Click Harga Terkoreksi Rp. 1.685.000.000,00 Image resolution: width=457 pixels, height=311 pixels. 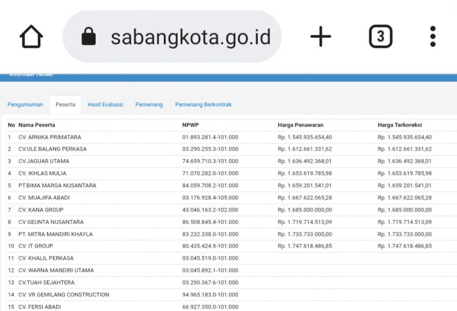pos(405,210)
